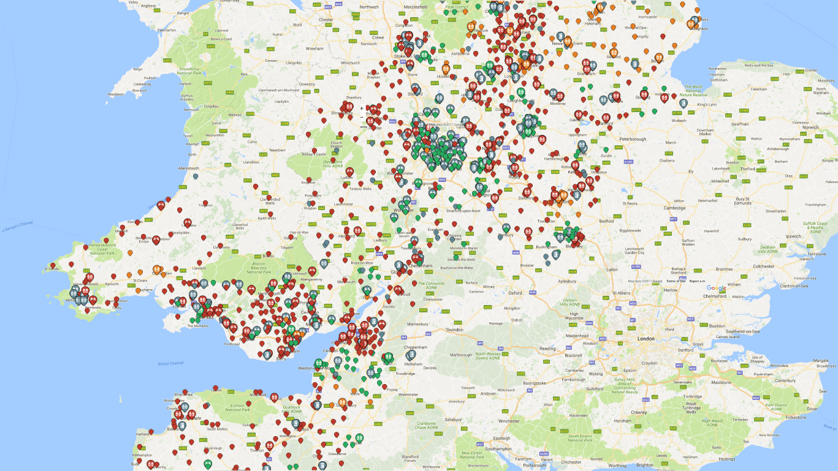838x471 pixels.
Task: Click the red pin near Barnstaple
Action: pyautogui.click(x=191, y=413)
